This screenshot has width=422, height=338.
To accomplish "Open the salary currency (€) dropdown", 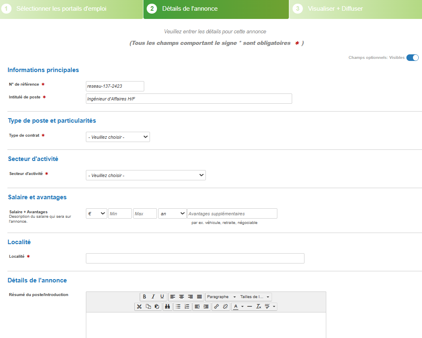I will pyautogui.click(x=97, y=214).
